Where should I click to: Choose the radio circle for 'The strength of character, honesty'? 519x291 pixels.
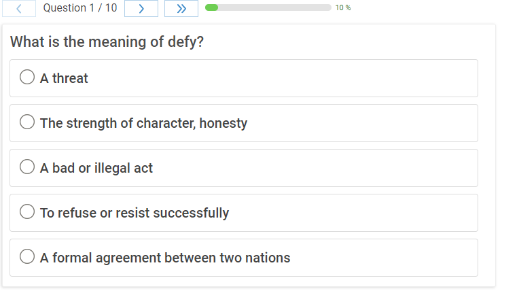point(27,122)
